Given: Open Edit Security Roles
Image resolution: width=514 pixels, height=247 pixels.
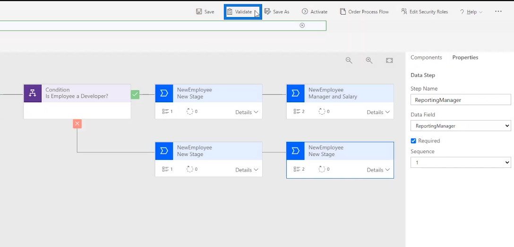Looking at the screenshot, I should [425, 12].
